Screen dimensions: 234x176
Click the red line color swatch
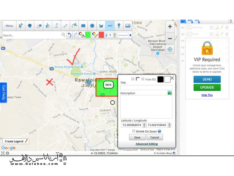pyautogui.click(x=101, y=35)
